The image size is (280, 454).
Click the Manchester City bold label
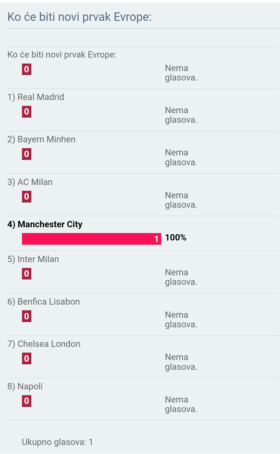tap(45, 224)
